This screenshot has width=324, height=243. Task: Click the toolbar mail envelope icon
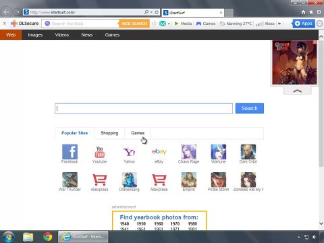[163, 24]
